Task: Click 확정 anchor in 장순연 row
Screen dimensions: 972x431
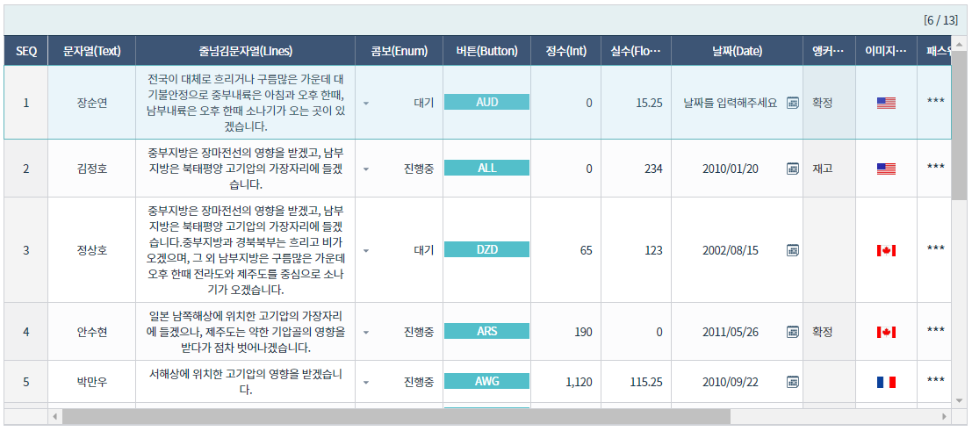Action: pos(822,103)
